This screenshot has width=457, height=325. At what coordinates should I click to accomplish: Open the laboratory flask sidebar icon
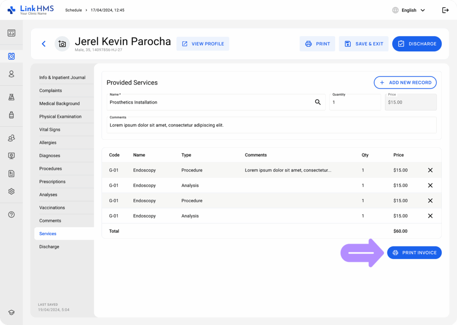click(11, 97)
